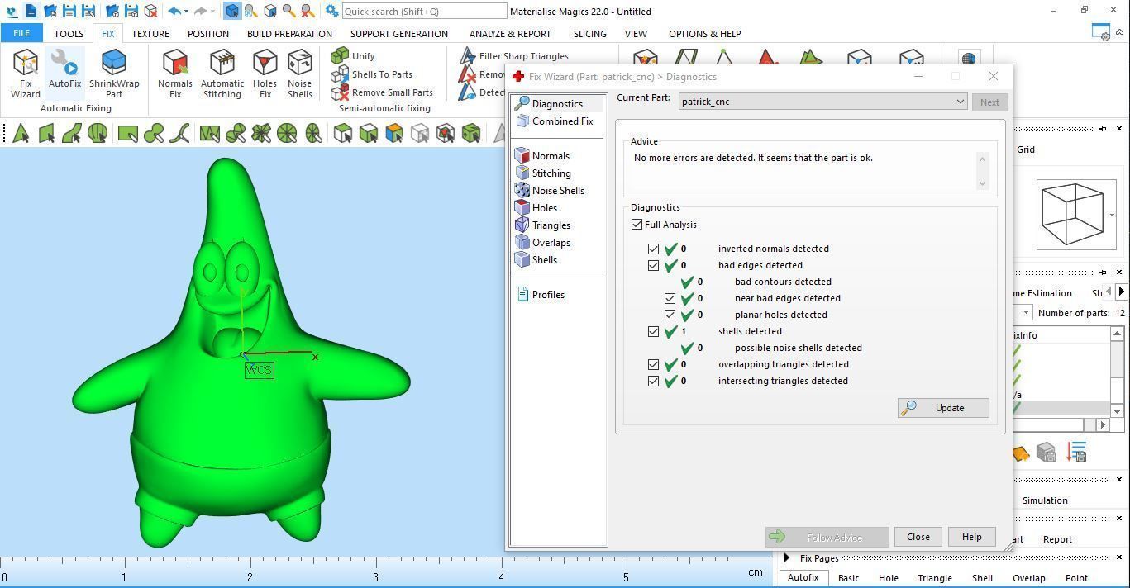Image resolution: width=1130 pixels, height=588 pixels.
Task: Open the FILE menu
Action: tap(21, 33)
